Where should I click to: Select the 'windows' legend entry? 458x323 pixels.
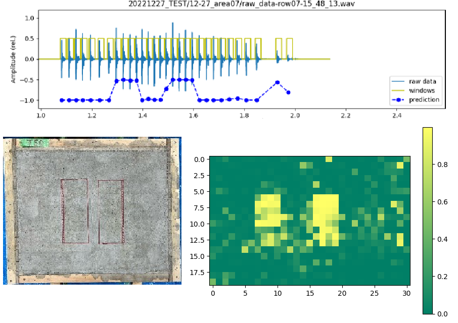coord(423,90)
